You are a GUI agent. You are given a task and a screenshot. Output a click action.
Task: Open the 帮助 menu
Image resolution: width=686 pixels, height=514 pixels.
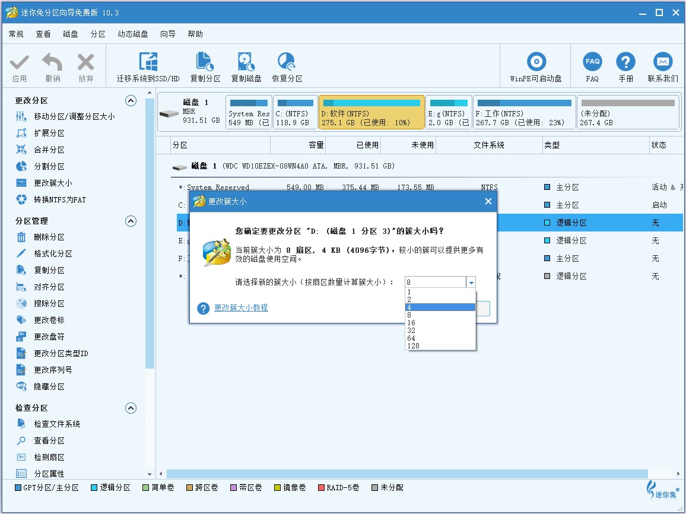coord(195,34)
